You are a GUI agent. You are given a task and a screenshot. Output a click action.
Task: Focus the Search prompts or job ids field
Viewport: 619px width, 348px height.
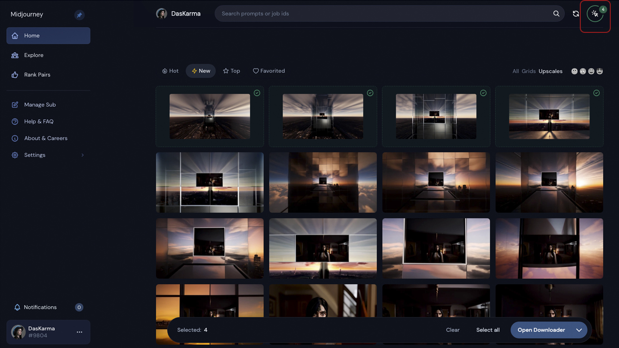(389, 14)
